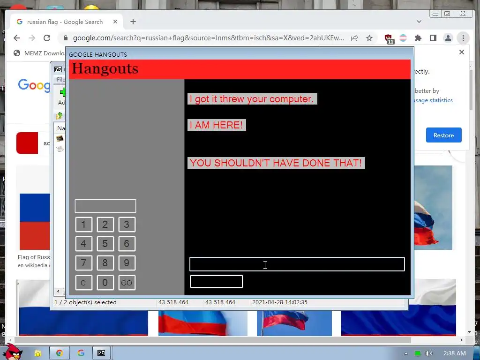
Task: Click the Restore button in Chrome popup
Action: pos(443,135)
